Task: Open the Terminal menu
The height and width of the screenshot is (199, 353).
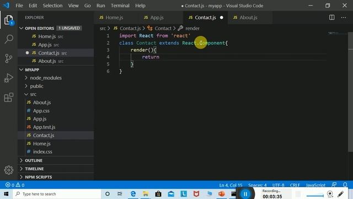Action: (x=120, y=6)
